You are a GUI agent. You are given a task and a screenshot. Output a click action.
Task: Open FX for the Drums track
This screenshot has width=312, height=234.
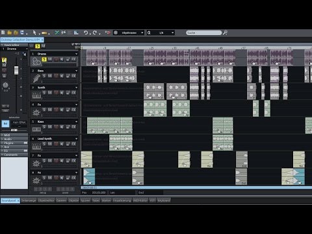[x=73, y=59]
